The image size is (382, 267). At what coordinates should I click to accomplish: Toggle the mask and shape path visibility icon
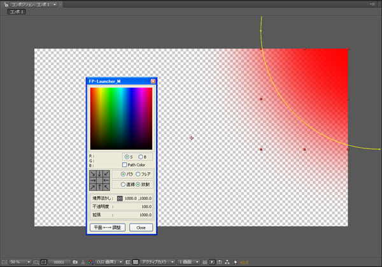tap(43, 262)
